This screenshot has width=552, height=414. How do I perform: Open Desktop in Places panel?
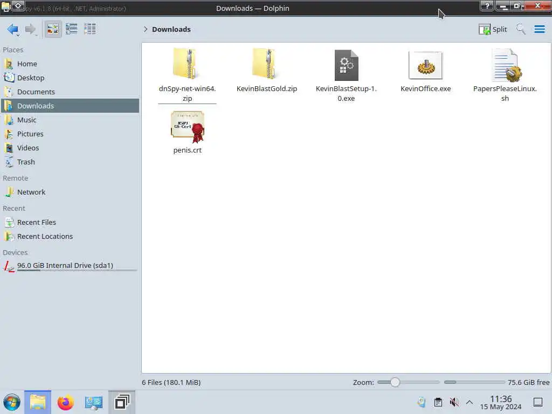[70, 78]
